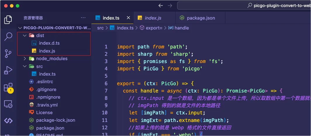Click the handle breadcrumb
The width and height of the screenshot is (311, 136).
pos(179,28)
